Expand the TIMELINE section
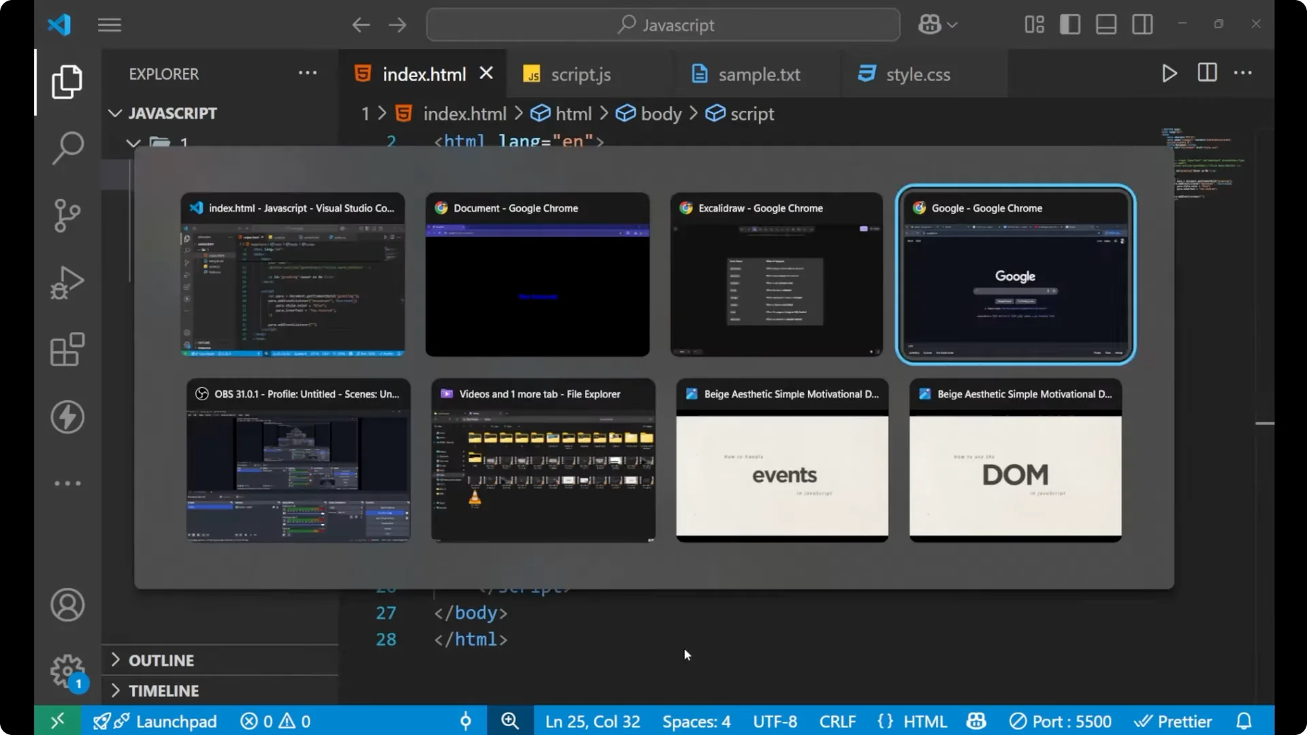 pos(163,691)
